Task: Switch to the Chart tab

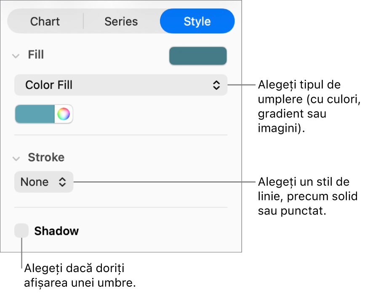Action: click(x=45, y=21)
